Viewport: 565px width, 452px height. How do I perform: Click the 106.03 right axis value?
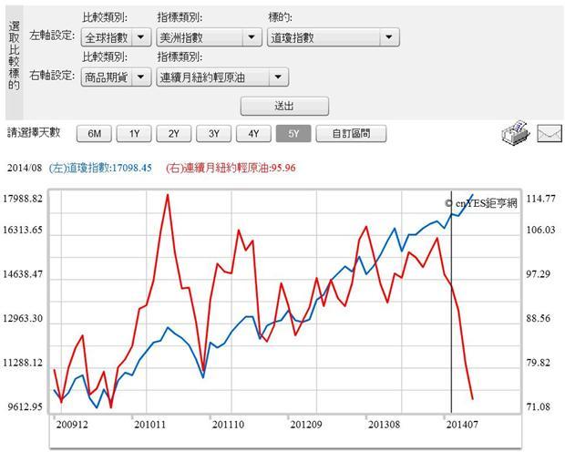click(541, 230)
